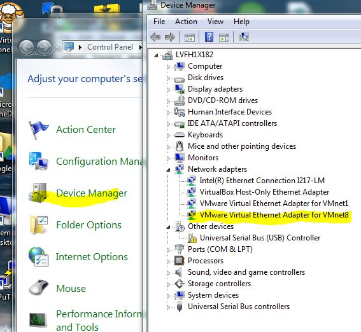
Task: Open the Action Center link
Action: click(86, 130)
